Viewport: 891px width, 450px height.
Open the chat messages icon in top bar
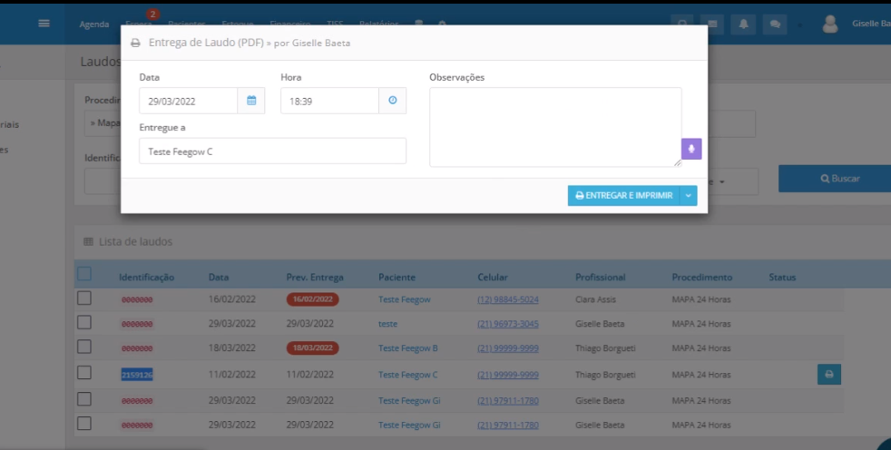775,24
